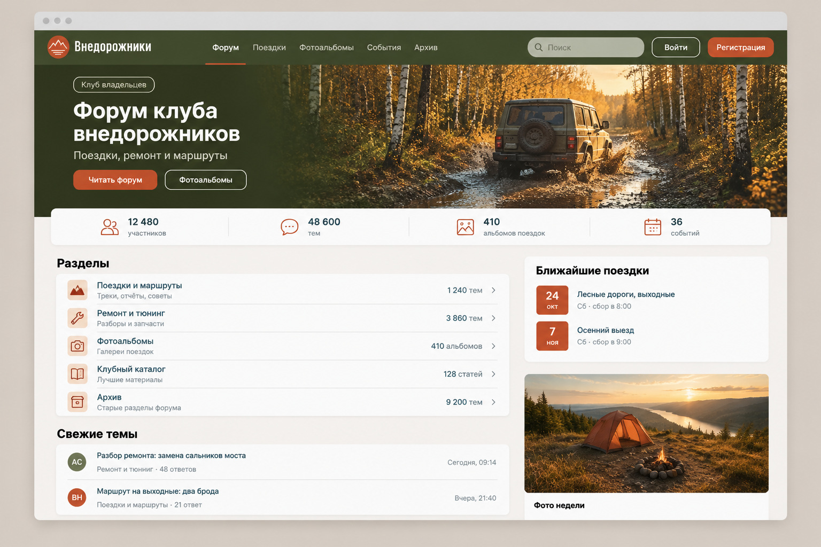Open topic Разбор ремонта: замена сальников моста
The image size is (821, 547).
171,456
